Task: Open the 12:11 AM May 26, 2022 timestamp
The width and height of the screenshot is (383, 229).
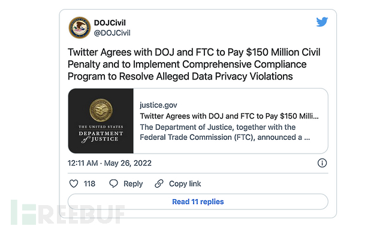Action: (x=110, y=163)
